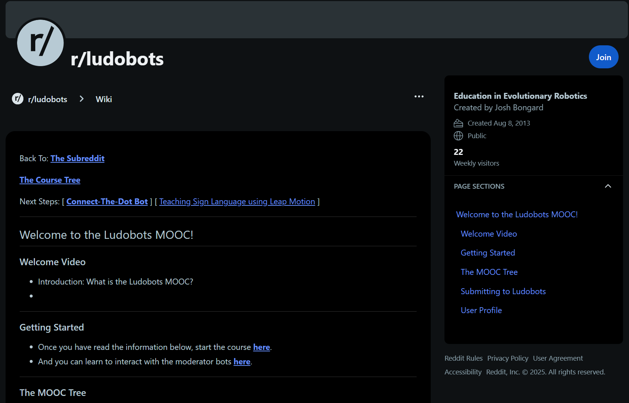Click the Join button
The width and height of the screenshot is (629, 403).
[603, 57]
